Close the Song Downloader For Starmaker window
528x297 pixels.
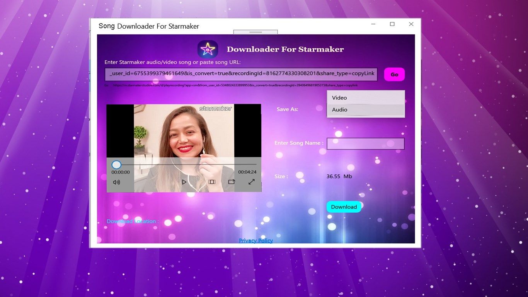tap(411, 24)
